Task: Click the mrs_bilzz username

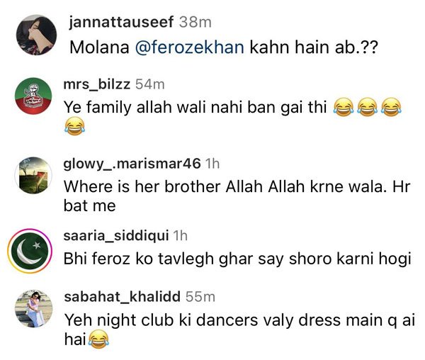Action: click(x=97, y=84)
